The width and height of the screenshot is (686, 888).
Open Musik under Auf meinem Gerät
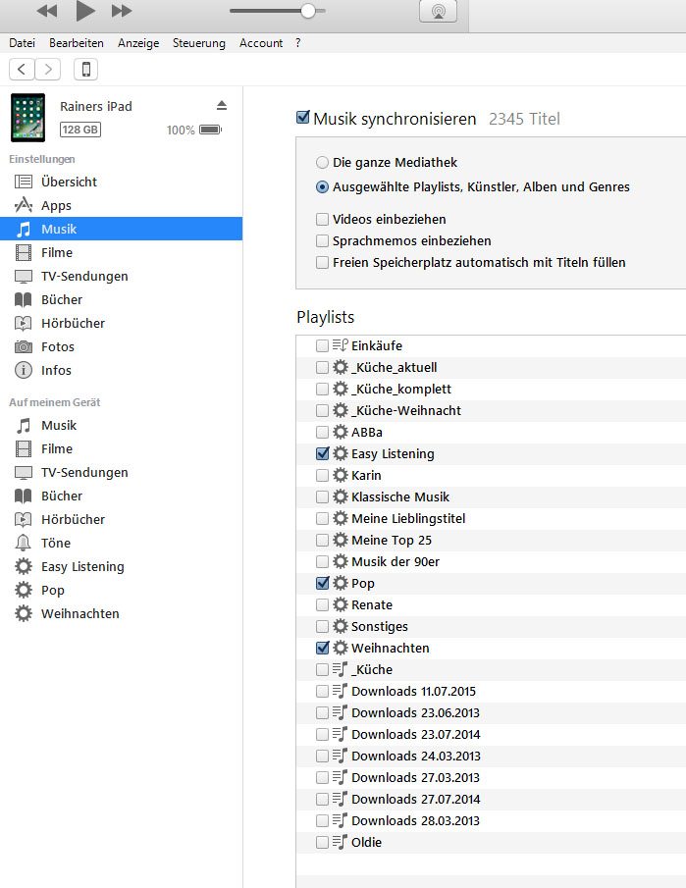point(122,425)
